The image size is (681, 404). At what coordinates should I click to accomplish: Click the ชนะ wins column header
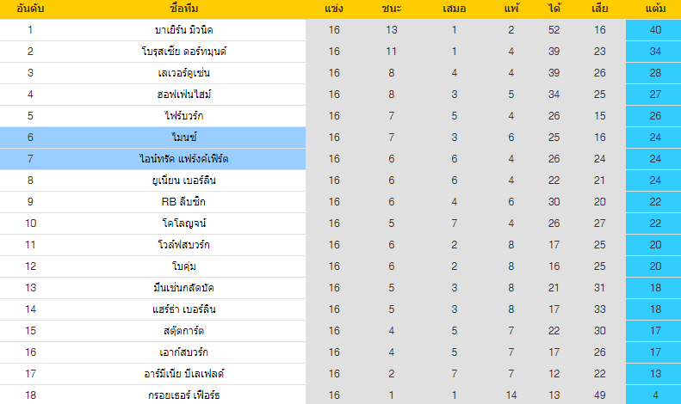(x=392, y=9)
